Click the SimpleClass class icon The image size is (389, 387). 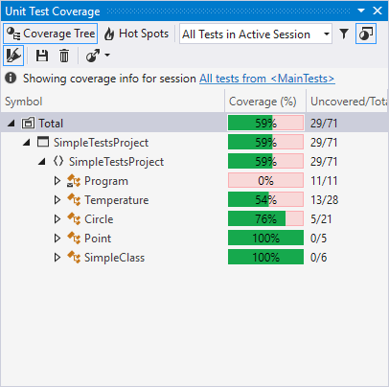pos(74,258)
